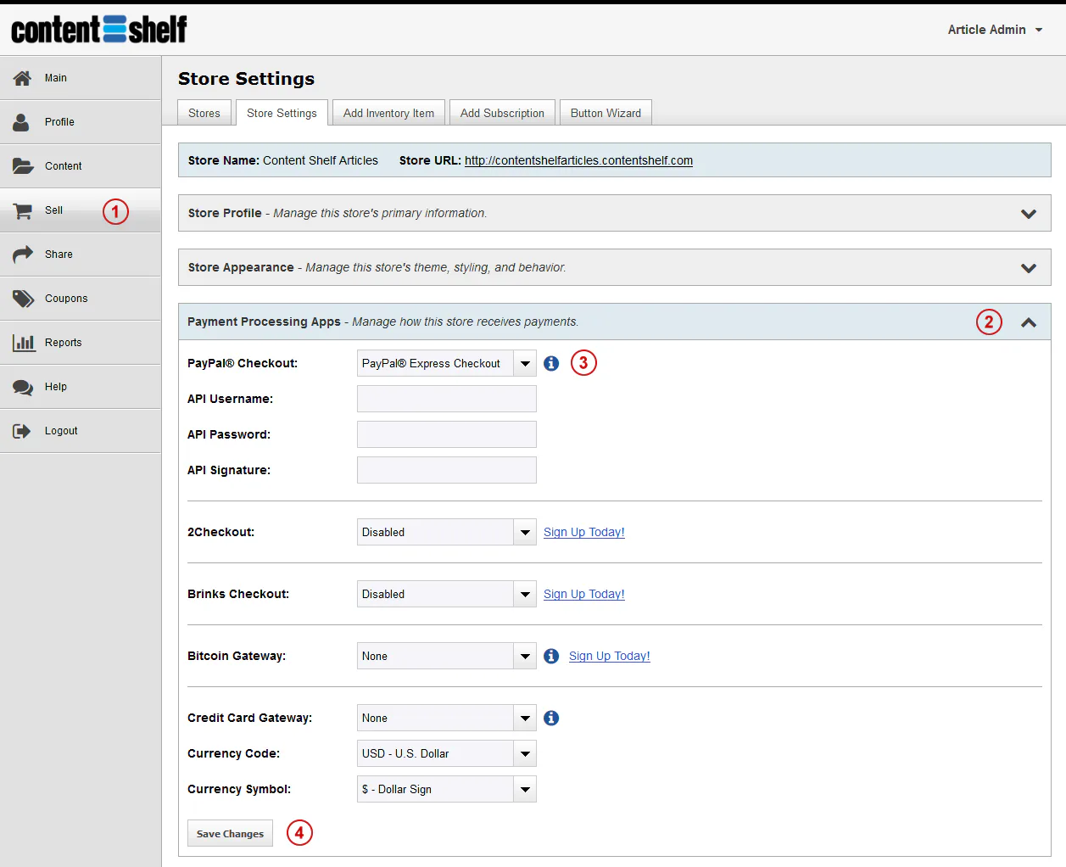Click the Sell shopping cart icon
Screen dimensions: 1066x867
tap(23, 210)
